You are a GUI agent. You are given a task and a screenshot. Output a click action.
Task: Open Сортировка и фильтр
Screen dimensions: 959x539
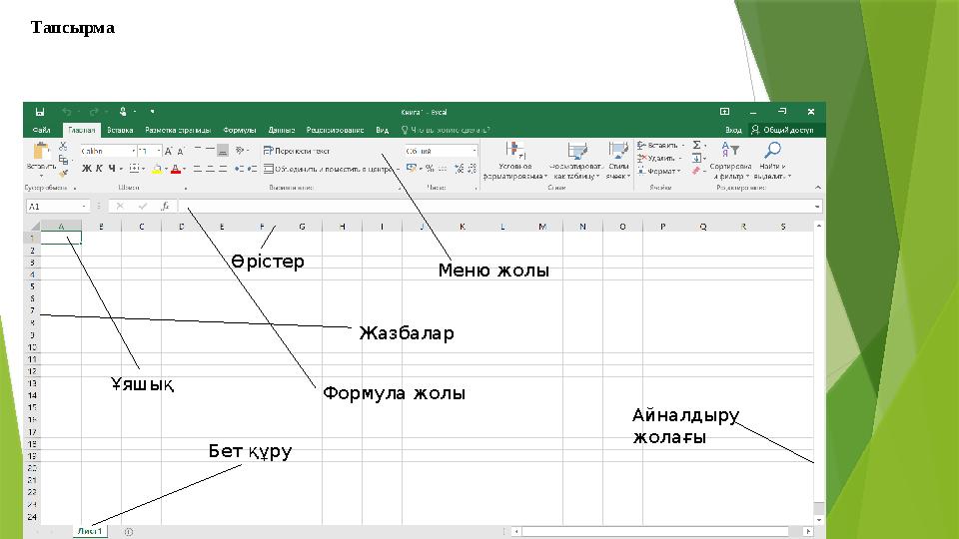(x=730, y=161)
